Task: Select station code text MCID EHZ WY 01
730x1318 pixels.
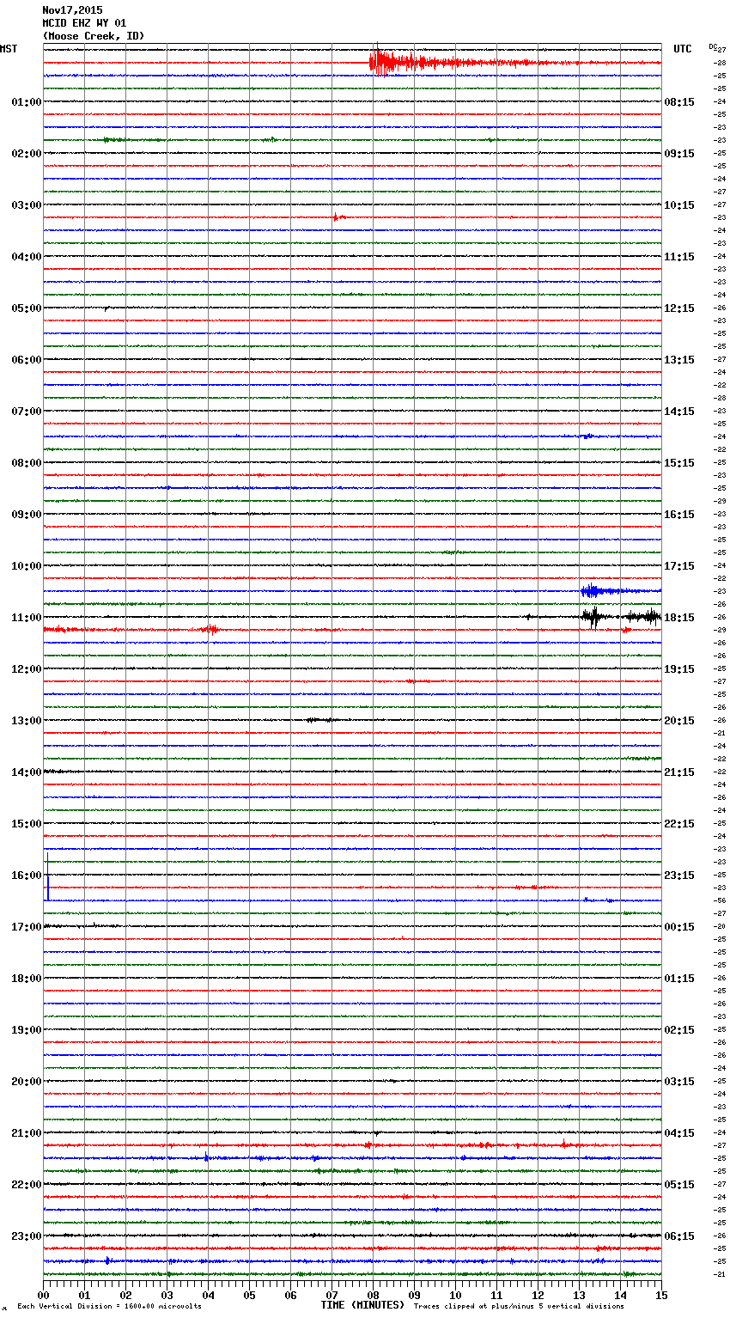Action: pyautogui.click(x=84, y=23)
